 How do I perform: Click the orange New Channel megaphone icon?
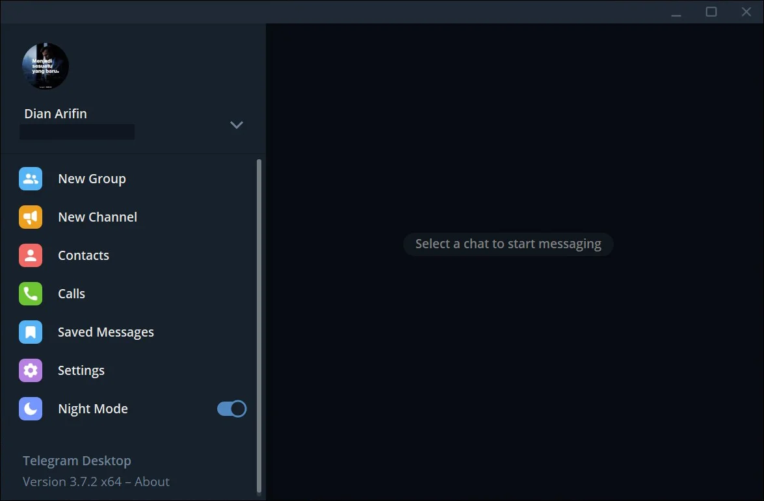pyautogui.click(x=30, y=217)
